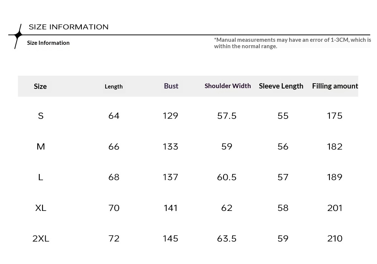
Task: Click the 2XL size row label
Action: 41,238
